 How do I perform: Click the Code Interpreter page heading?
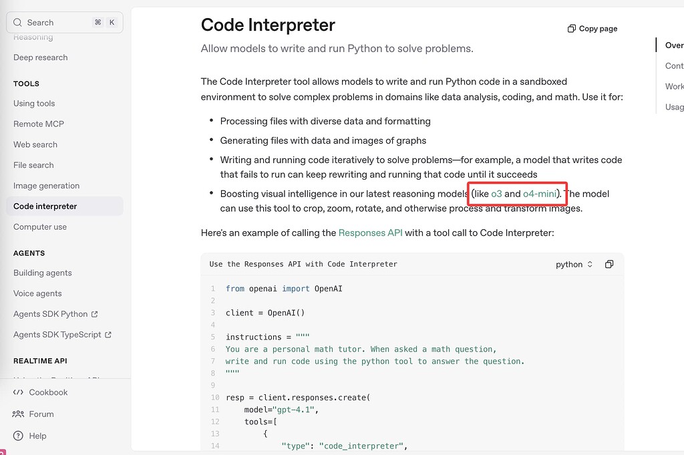268,25
